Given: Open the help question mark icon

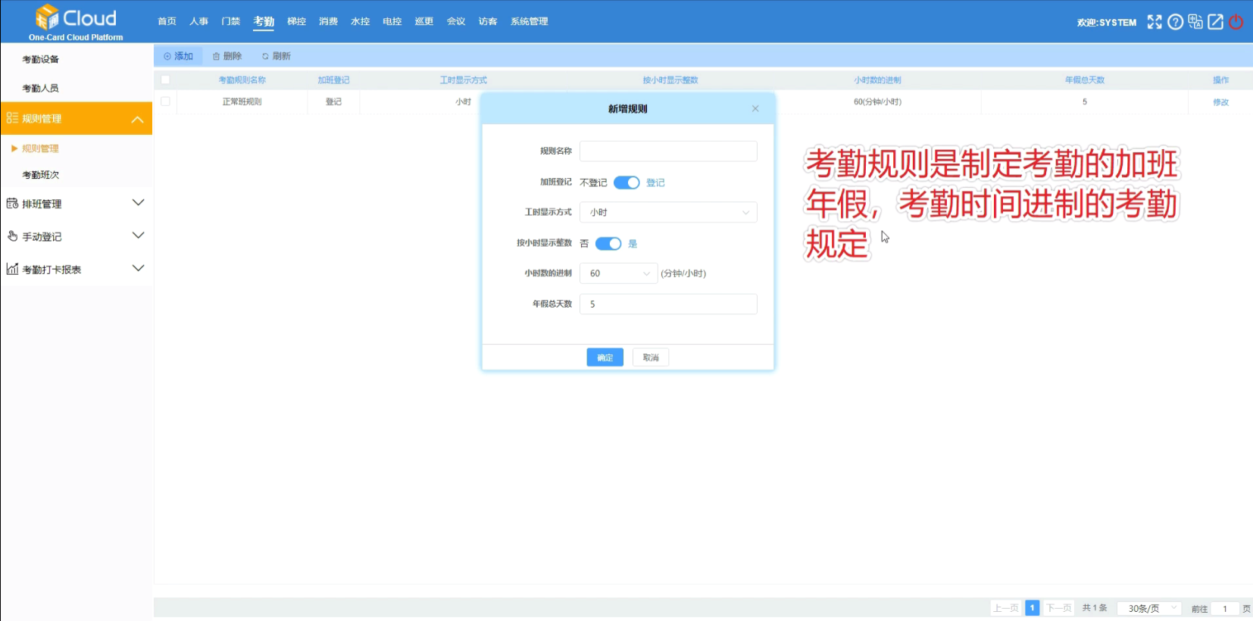Looking at the screenshot, I should pos(1175,22).
